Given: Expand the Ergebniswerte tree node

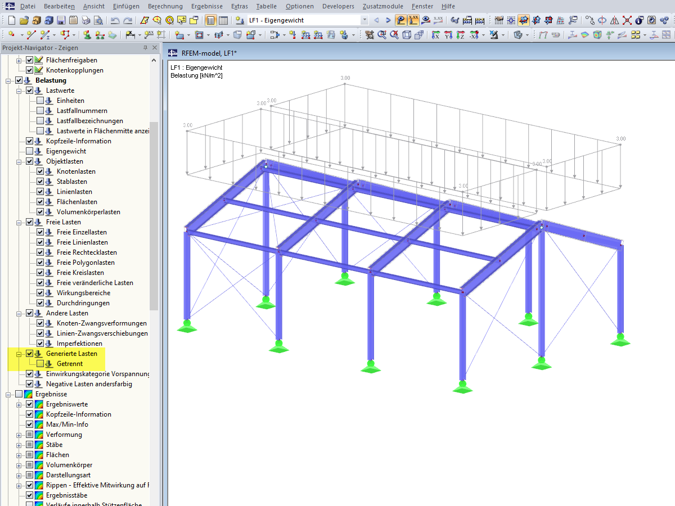Looking at the screenshot, I should coord(19,404).
